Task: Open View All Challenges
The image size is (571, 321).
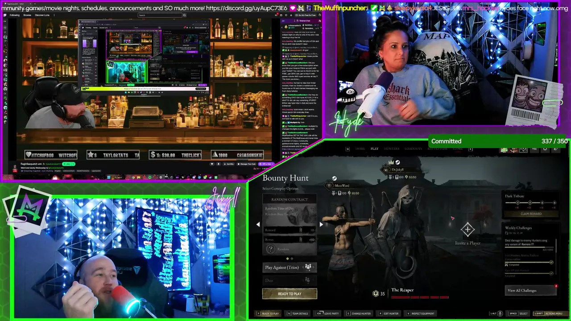Action: [531, 290]
